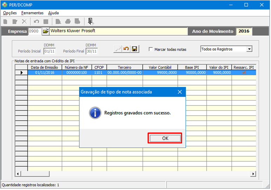Click the greyed search icon before undo
This screenshot has height=190, width=271.
pyautogui.click(x=118, y=49)
